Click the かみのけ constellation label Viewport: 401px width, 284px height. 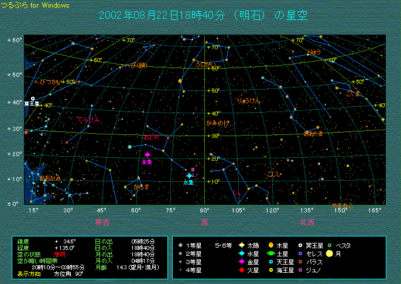click(217, 123)
